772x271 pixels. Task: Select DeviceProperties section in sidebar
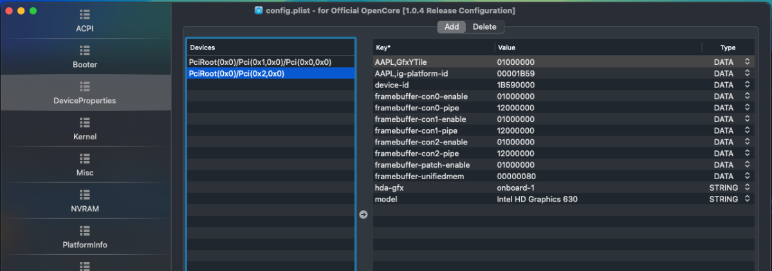(86, 93)
